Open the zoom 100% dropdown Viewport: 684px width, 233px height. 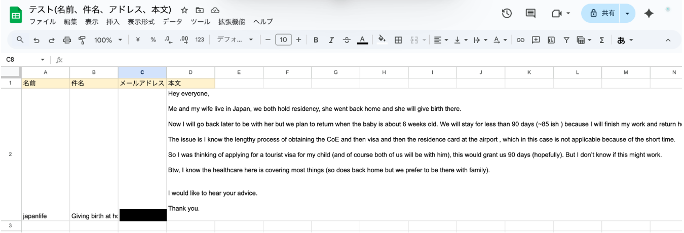click(x=108, y=40)
